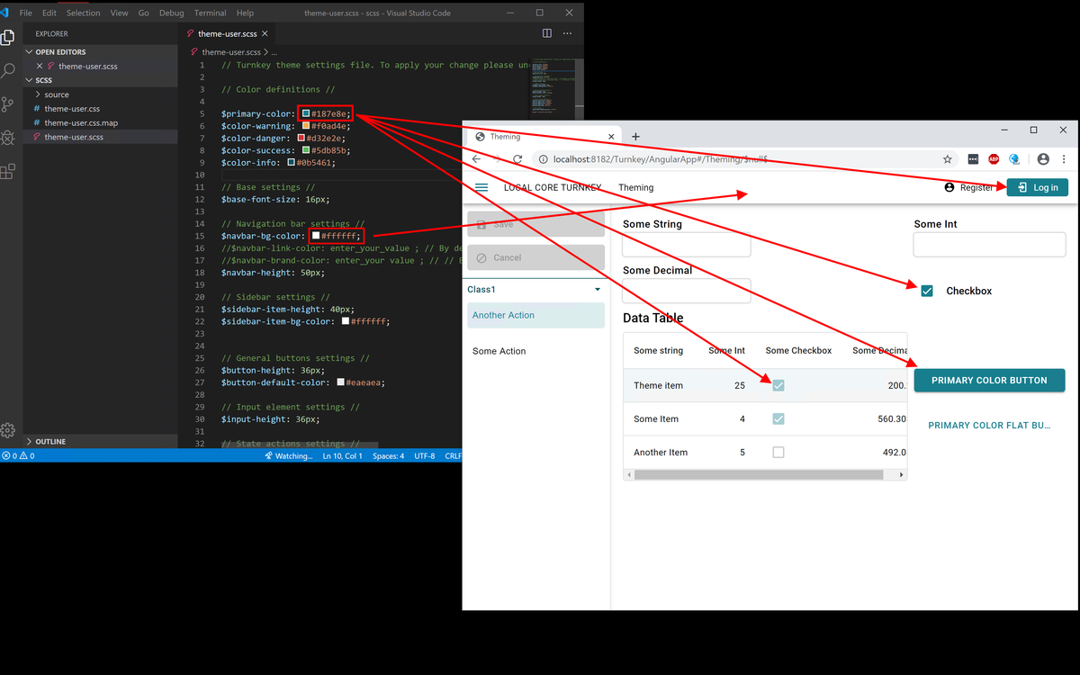Click the PRIMARY COLOR BUTTON
The width and height of the screenshot is (1080, 675).
(x=989, y=381)
